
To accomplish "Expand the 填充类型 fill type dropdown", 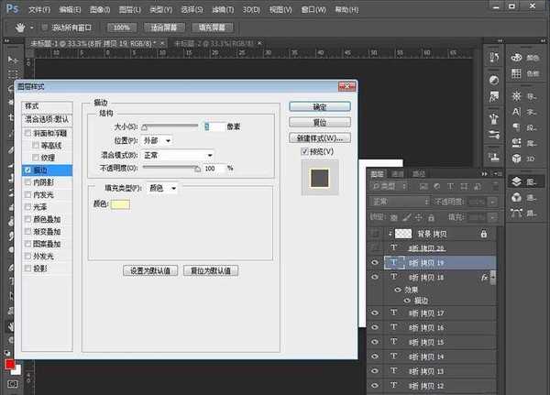I will click(x=162, y=188).
